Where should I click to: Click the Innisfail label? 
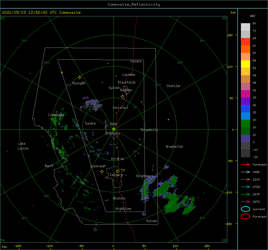click(120, 108)
